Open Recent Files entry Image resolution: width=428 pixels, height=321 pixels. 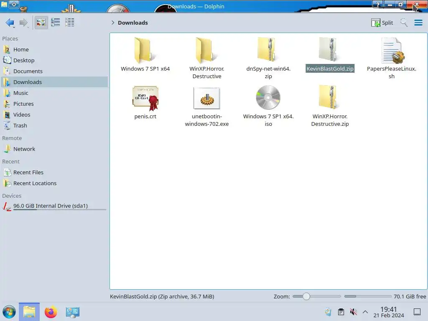click(54, 173)
